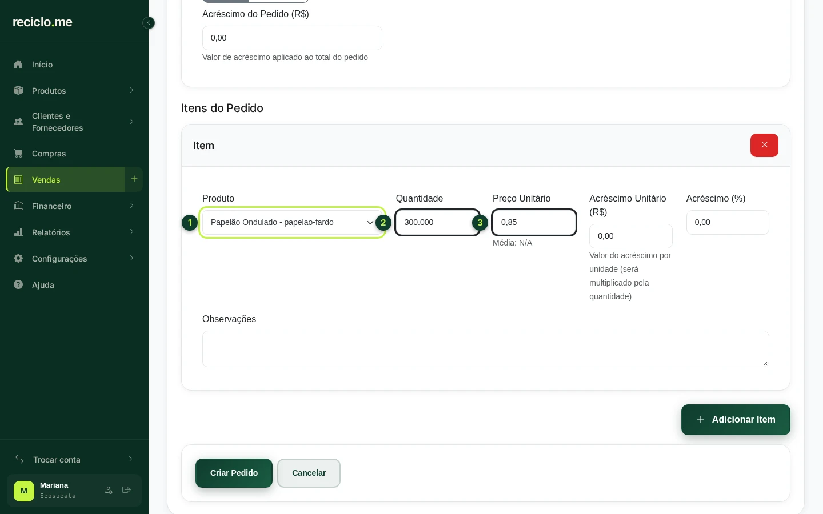Viewport: 823px width, 514px height.
Task: Expand the Relatórios submenu chevron
Action: coord(131,232)
